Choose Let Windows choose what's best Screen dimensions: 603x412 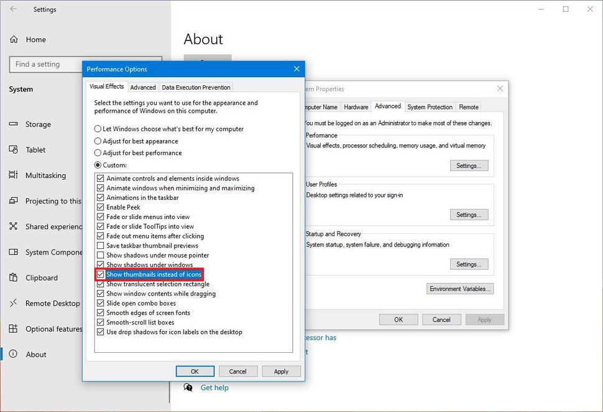click(x=98, y=129)
